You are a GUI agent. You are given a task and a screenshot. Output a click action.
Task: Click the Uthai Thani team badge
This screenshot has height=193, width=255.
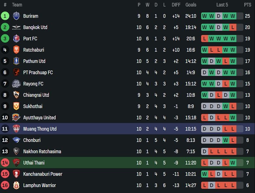(x=16, y=163)
